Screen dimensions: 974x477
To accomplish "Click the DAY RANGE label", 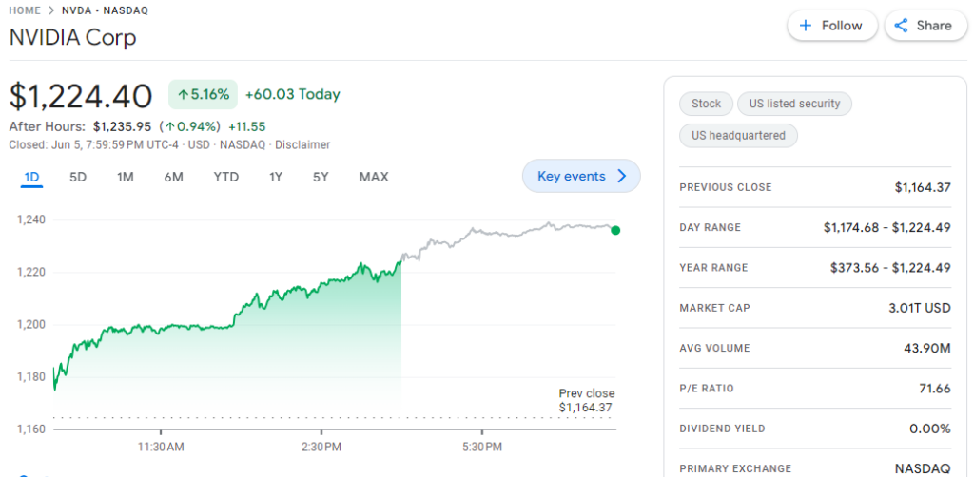I will [x=710, y=228].
